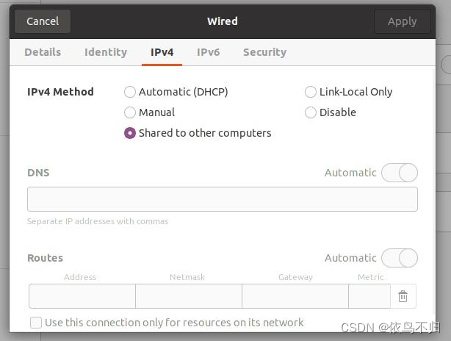Click the Apply button
The width and height of the screenshot is (451, 341).
(402, 21)
